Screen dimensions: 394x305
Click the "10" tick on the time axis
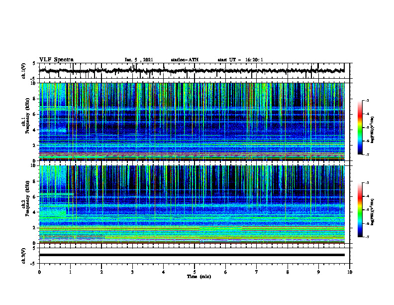pos(350,272)
